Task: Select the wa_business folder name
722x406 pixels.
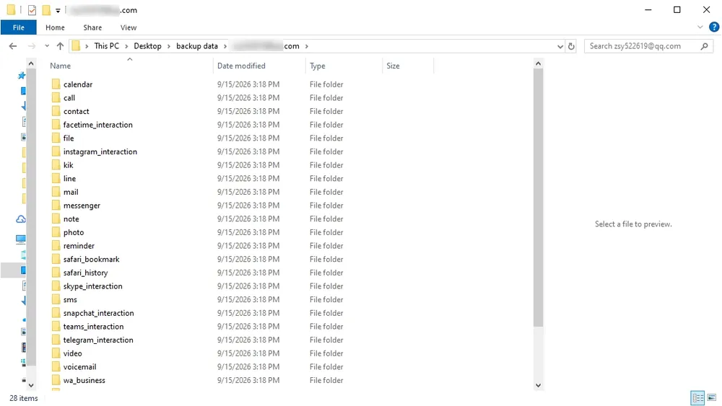Action: [84, 380]
